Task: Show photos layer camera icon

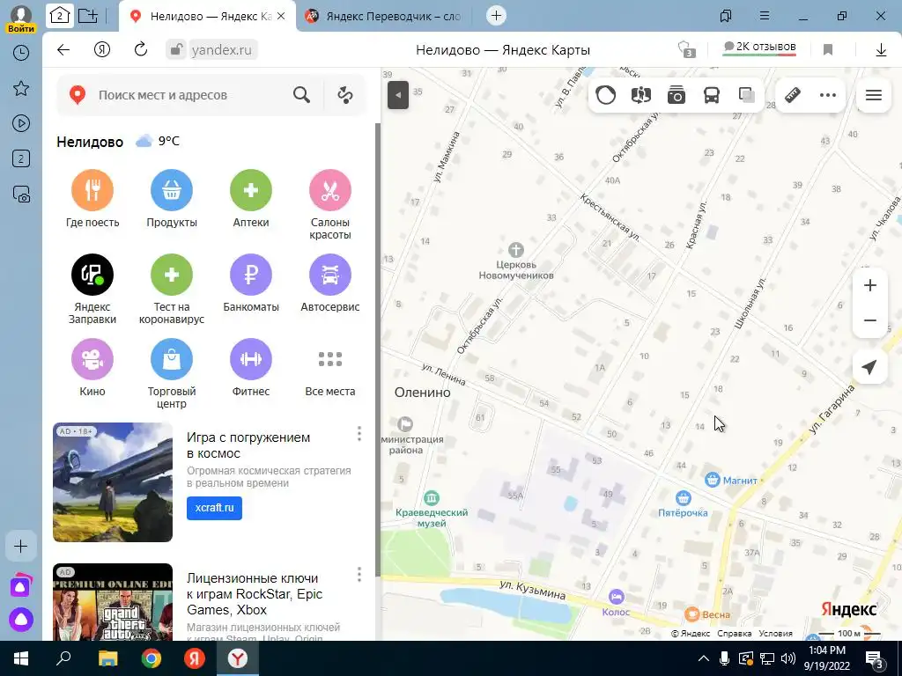Action: click(676, 95)
